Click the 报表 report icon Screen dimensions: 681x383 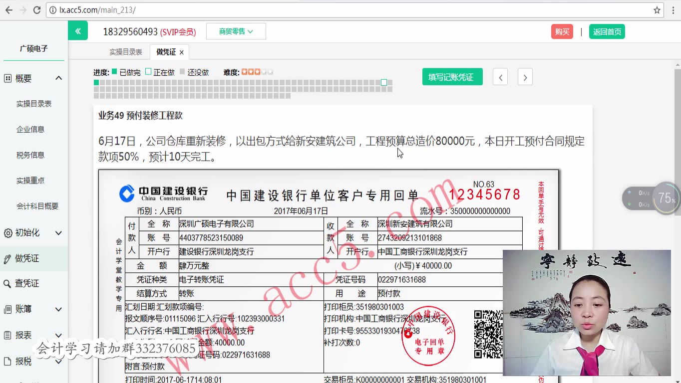click(8, 335)
